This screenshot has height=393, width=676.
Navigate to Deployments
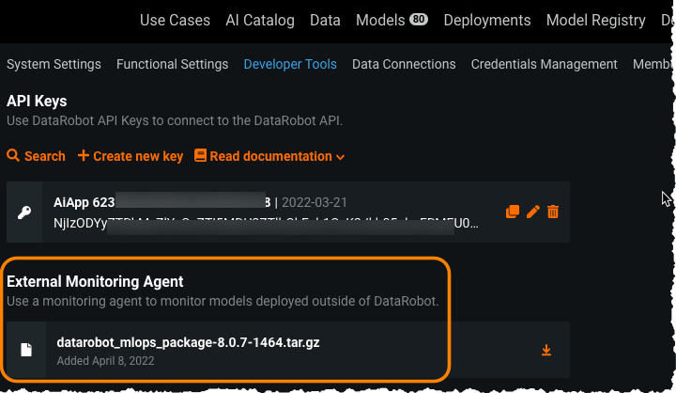486,20
